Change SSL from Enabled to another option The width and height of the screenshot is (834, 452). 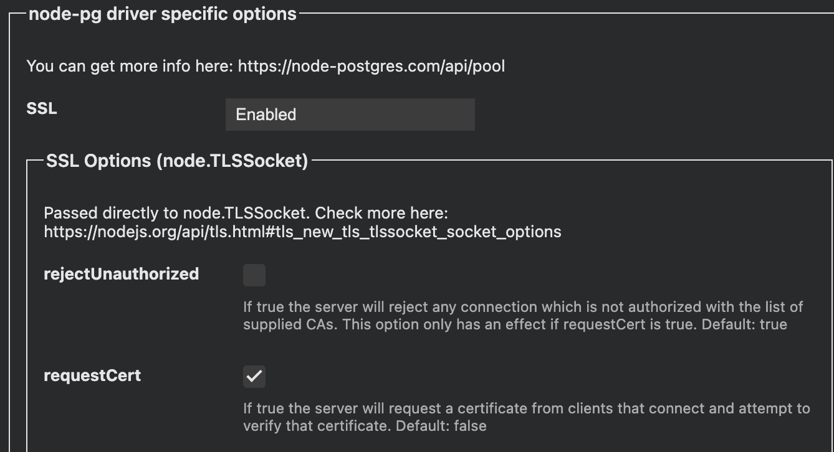point(349,115)
